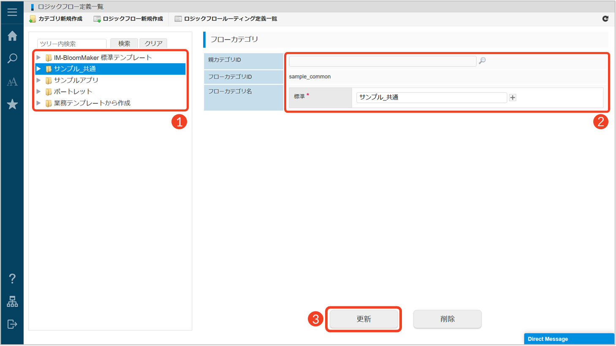This screenshot has height=346, width=616.
Task: Open favorites star icon in sidebar
Action: coord(12,104)
